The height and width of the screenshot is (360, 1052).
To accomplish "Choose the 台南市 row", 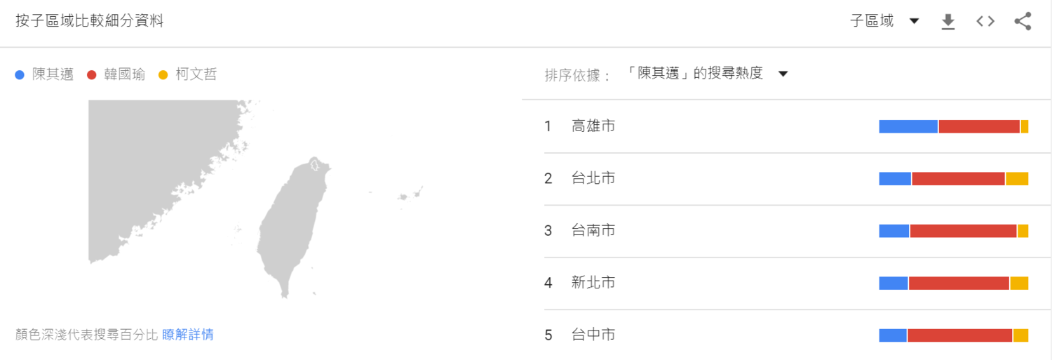I will point(786,231).
